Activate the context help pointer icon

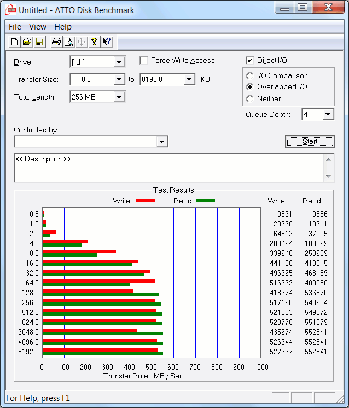(x=107, y=42)
